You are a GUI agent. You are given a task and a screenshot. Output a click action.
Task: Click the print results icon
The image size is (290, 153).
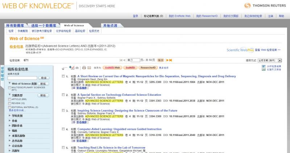84,68
